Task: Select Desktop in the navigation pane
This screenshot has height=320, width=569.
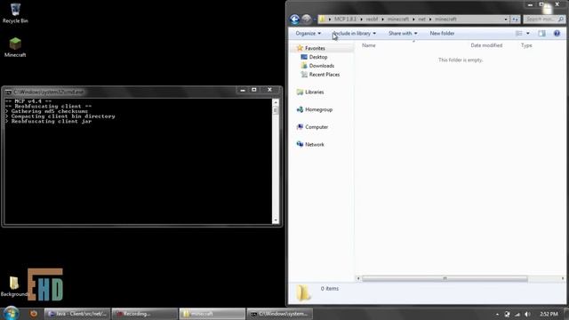Action: [318, 57]
